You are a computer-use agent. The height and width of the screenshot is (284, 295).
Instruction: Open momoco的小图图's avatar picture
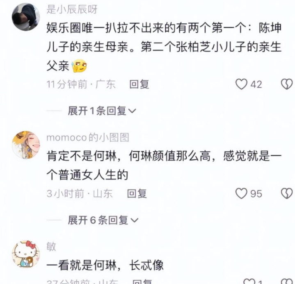26,145
